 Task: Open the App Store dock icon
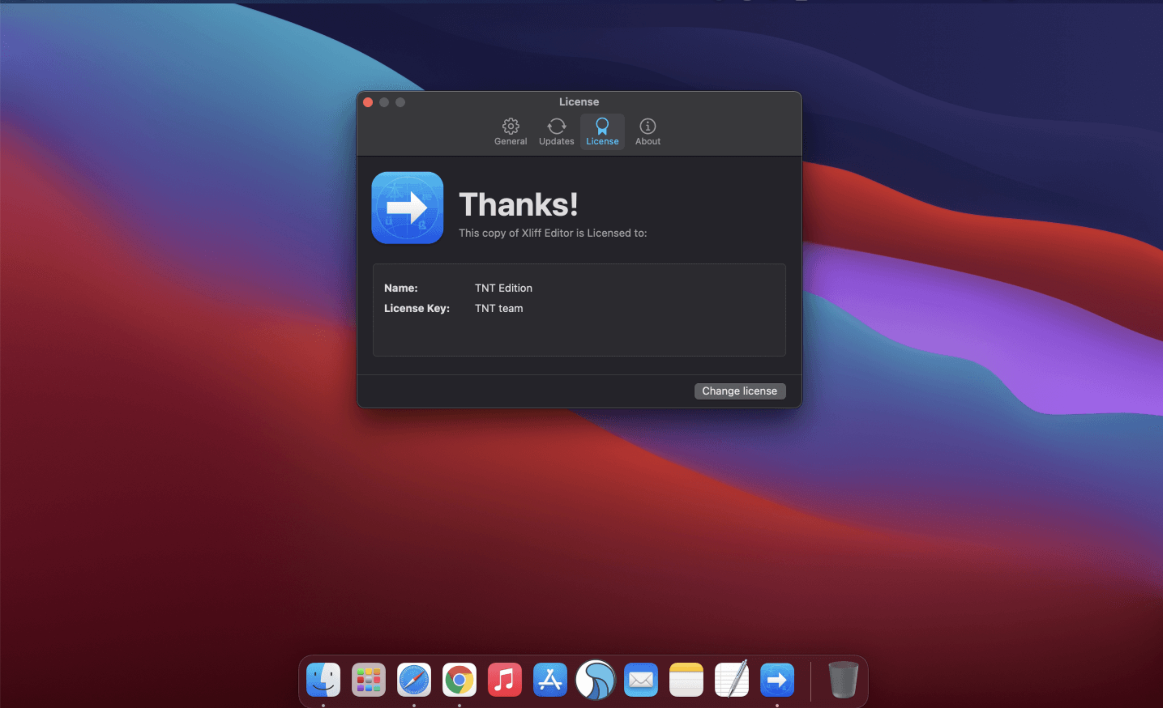(x=550, y=680)
